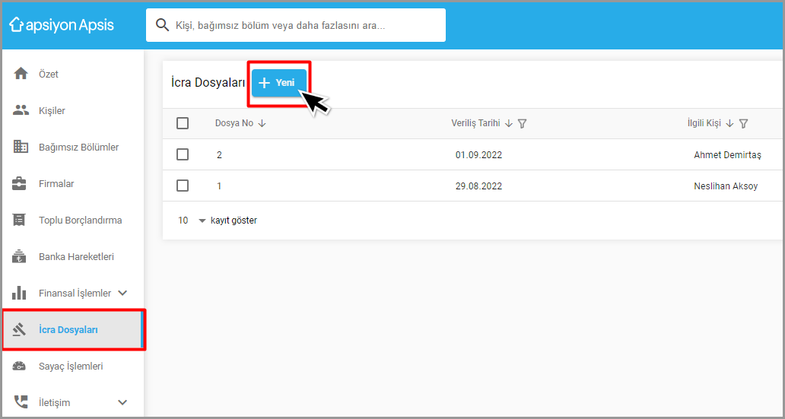The image size is (785, 419).
Task: Click file number 1 in Dosya No column
Action: (219, 186)
